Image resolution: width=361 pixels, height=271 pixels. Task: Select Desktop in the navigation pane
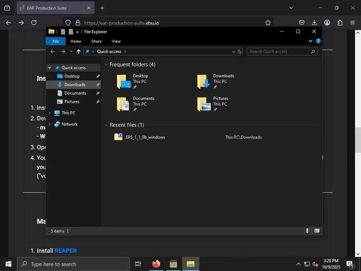pyautogui.click(x=72, y=76)
